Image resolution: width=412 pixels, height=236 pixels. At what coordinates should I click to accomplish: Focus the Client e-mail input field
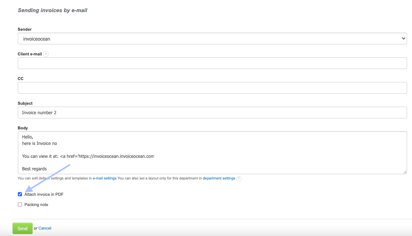click(x=212, y=63)
